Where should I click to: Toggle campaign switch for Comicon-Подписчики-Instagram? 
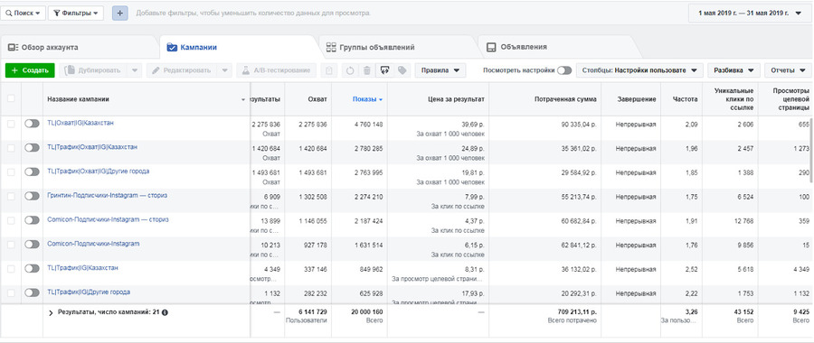[32, 244]
